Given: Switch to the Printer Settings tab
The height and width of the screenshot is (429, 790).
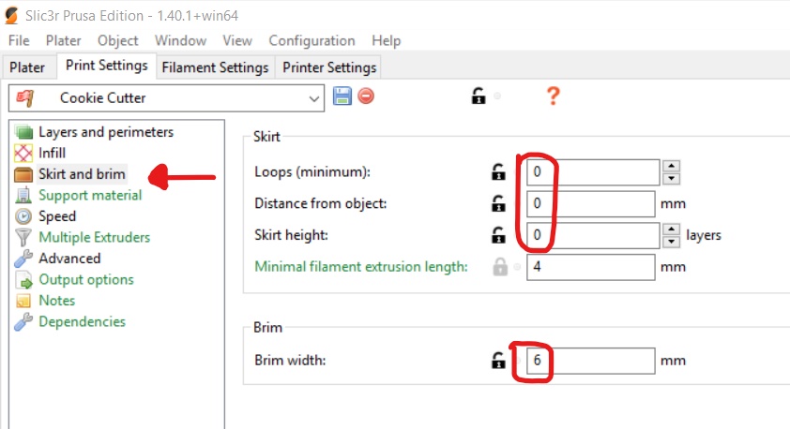Looking at the screenshot, I should tap(329, 67).
